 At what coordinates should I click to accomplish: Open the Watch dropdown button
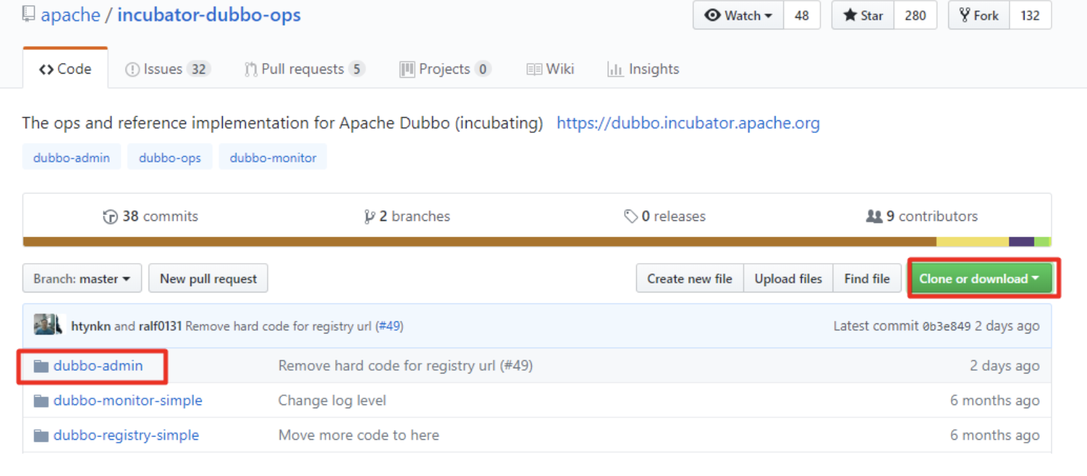coord(738,15)
